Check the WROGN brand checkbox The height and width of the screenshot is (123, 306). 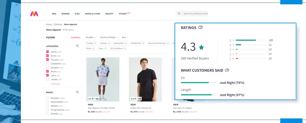[x=47, y=106]
